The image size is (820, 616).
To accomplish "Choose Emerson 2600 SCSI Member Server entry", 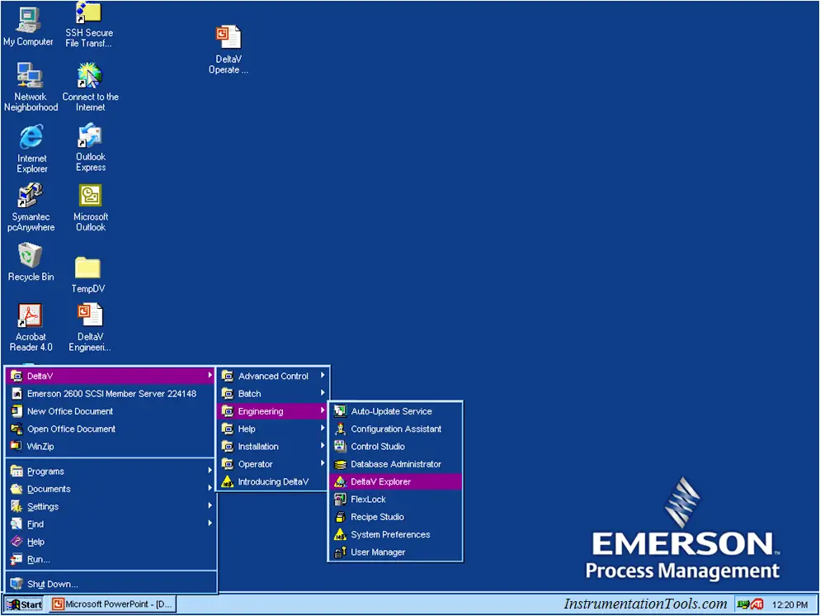I will tap(111, 394).
